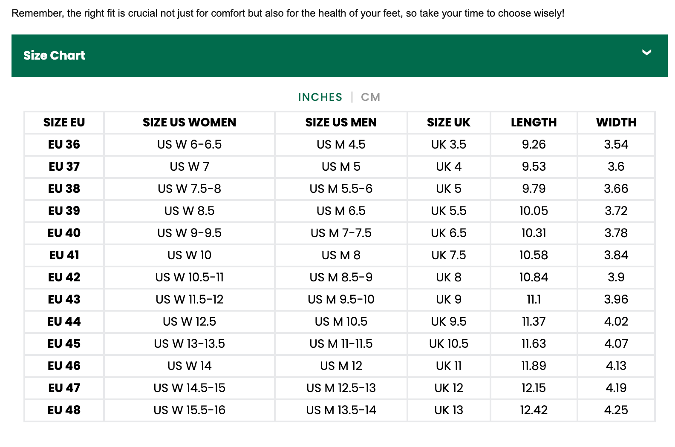Screen dimensions: 675x447
Task: Click the Size Chart header title
Action: 54,55
